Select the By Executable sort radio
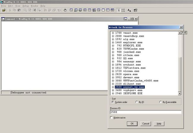Screen dimensions: 193x133 (160, 102)
